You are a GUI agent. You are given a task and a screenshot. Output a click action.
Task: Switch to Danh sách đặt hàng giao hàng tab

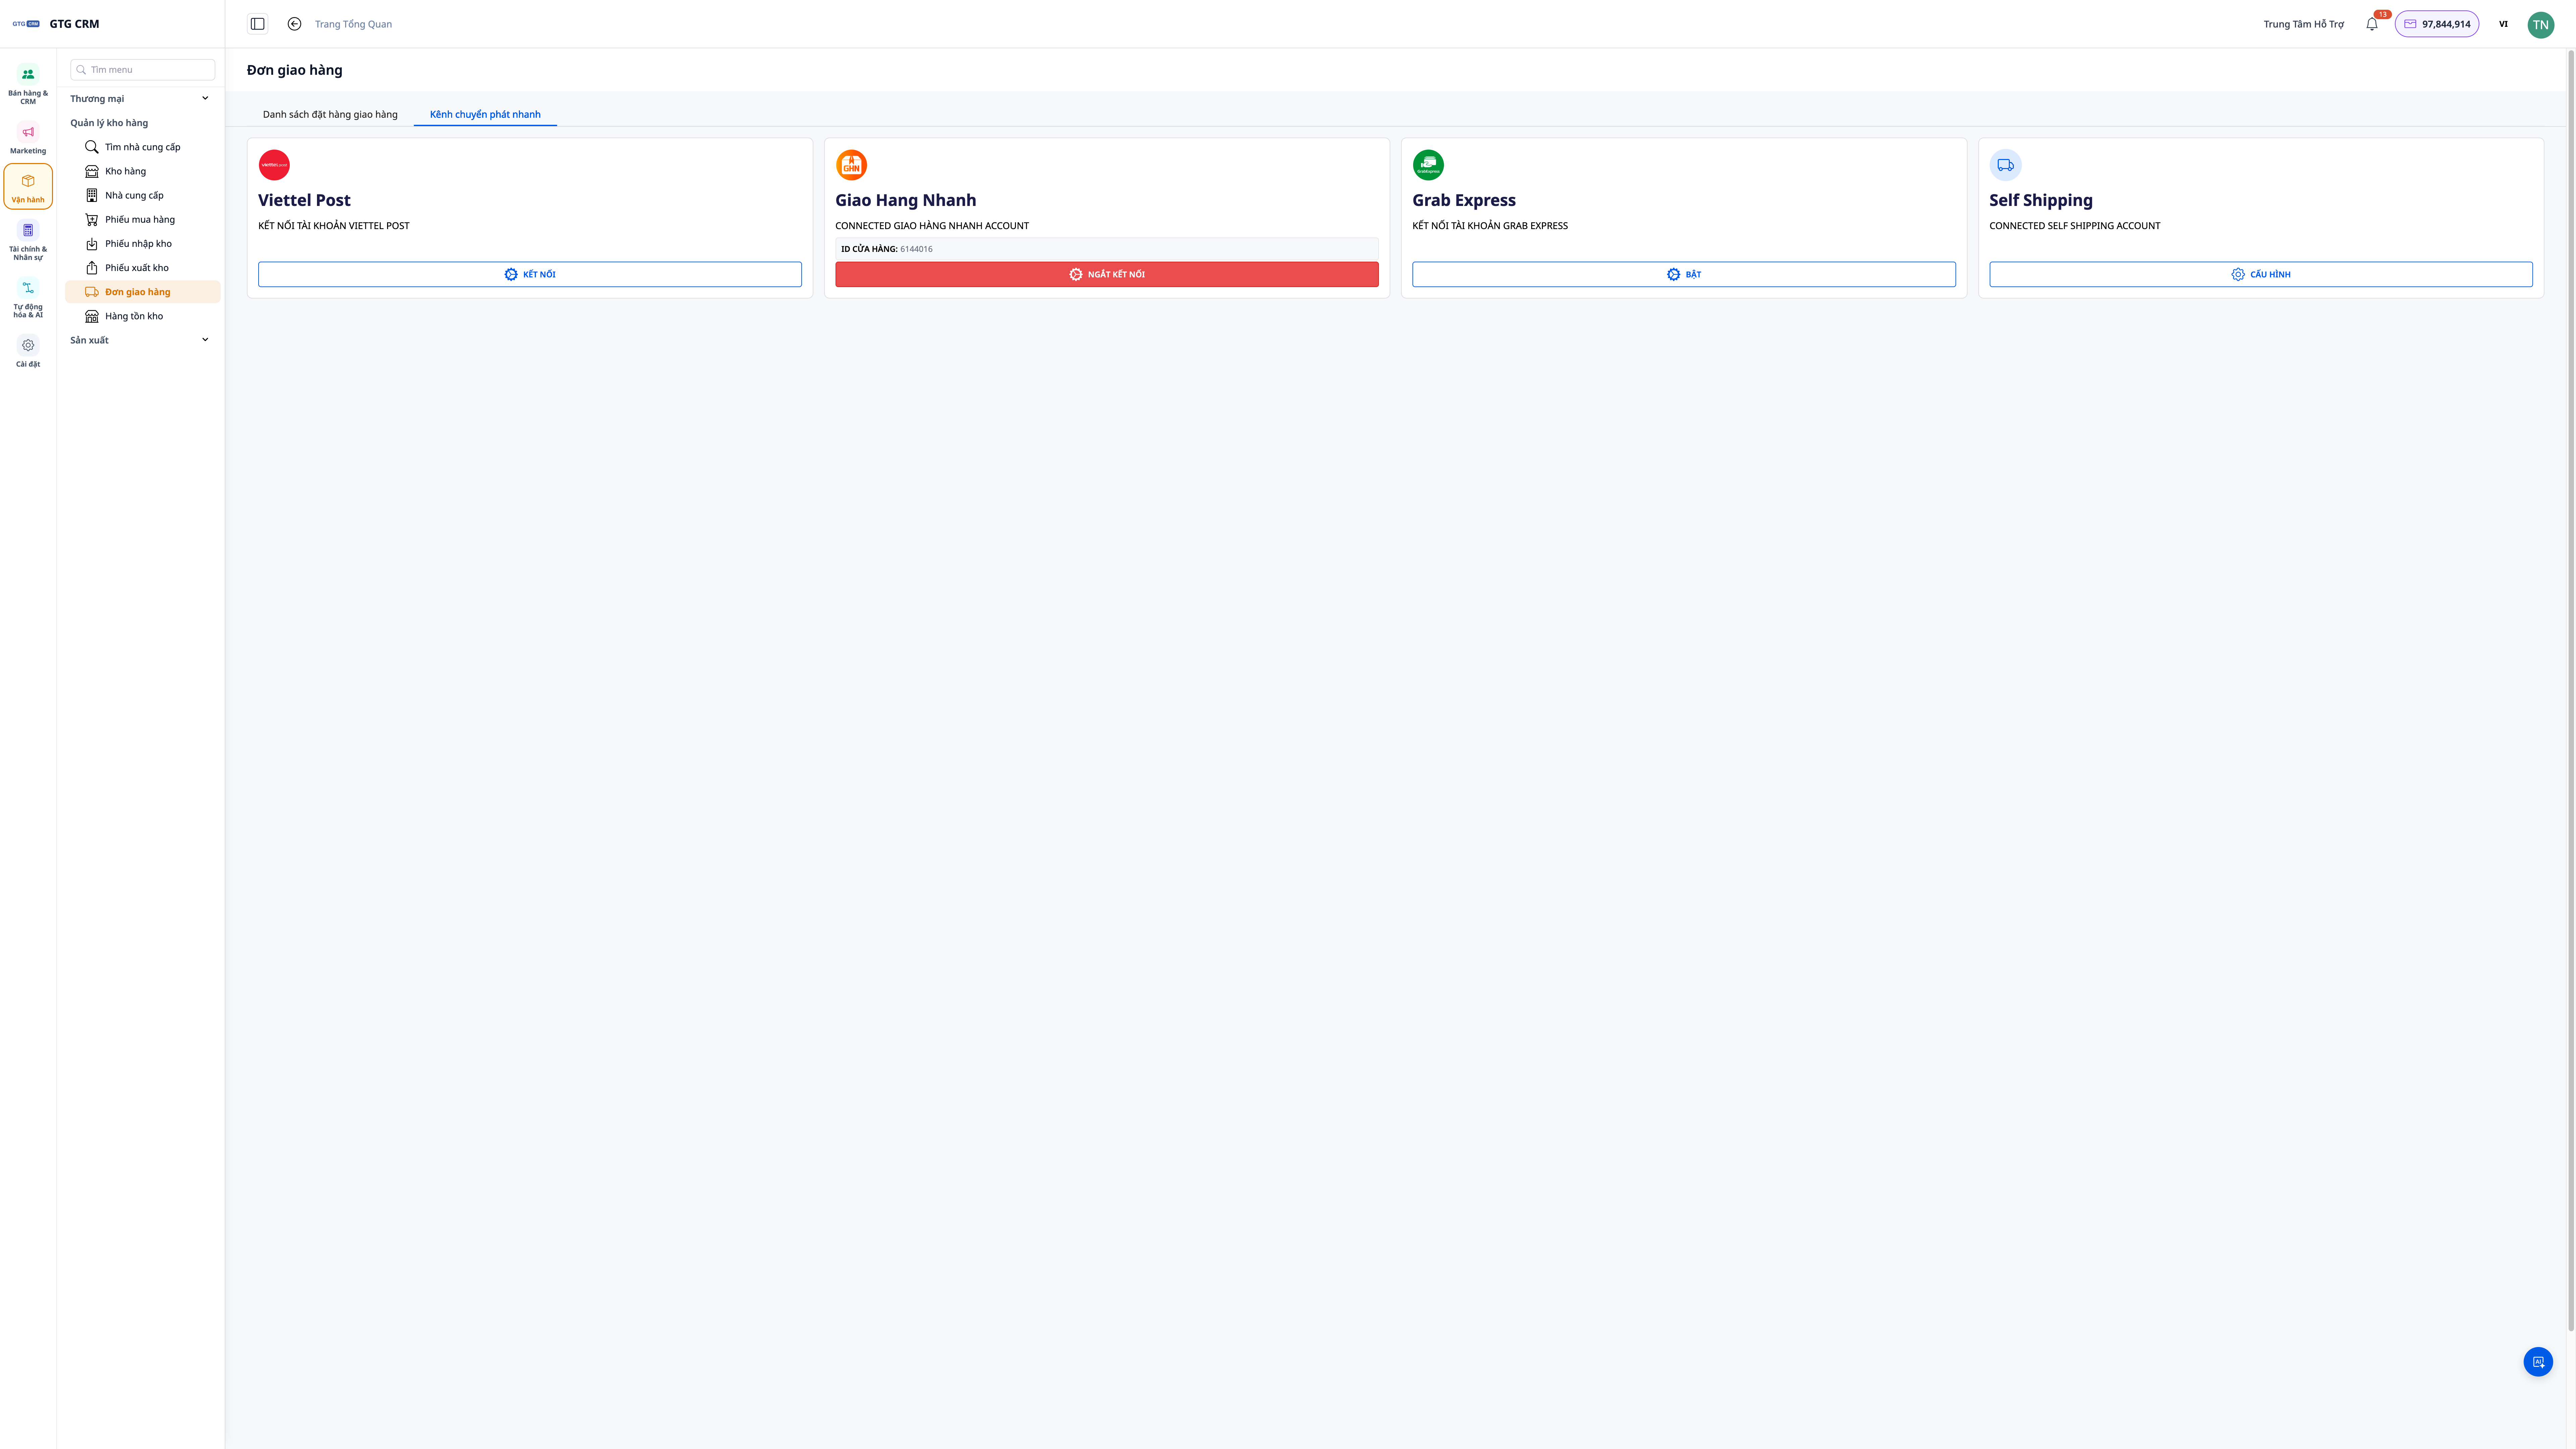click(x=330, y=114)
